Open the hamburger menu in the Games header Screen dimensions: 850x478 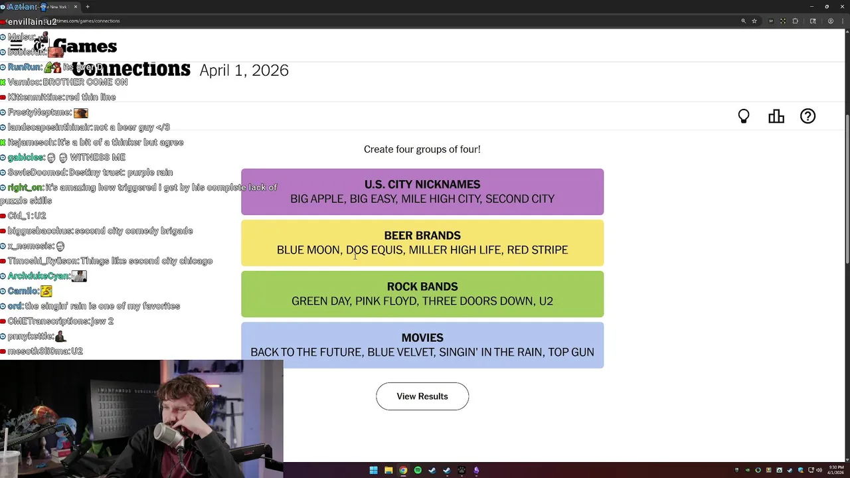click(x=16, y=46)
